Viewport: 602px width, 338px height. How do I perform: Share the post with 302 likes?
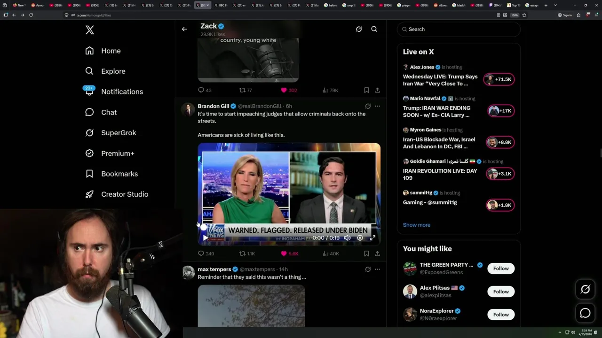(x=377, y=90)
